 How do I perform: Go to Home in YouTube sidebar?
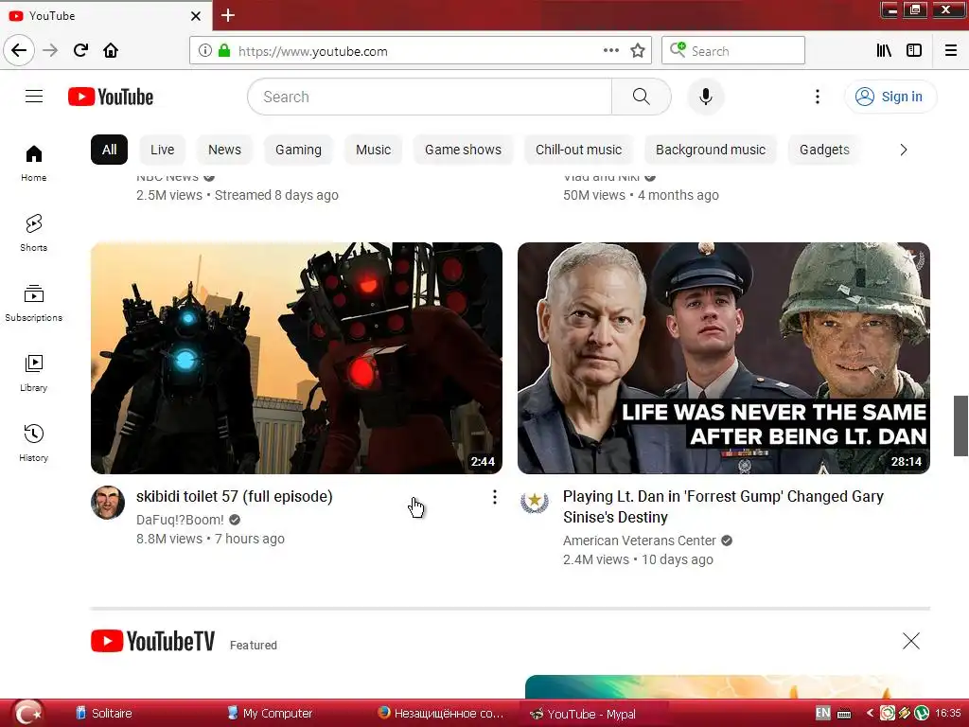34,163
